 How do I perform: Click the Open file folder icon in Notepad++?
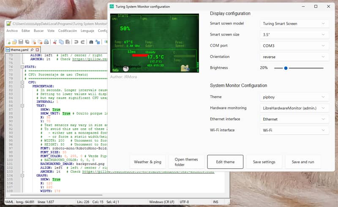15,42
